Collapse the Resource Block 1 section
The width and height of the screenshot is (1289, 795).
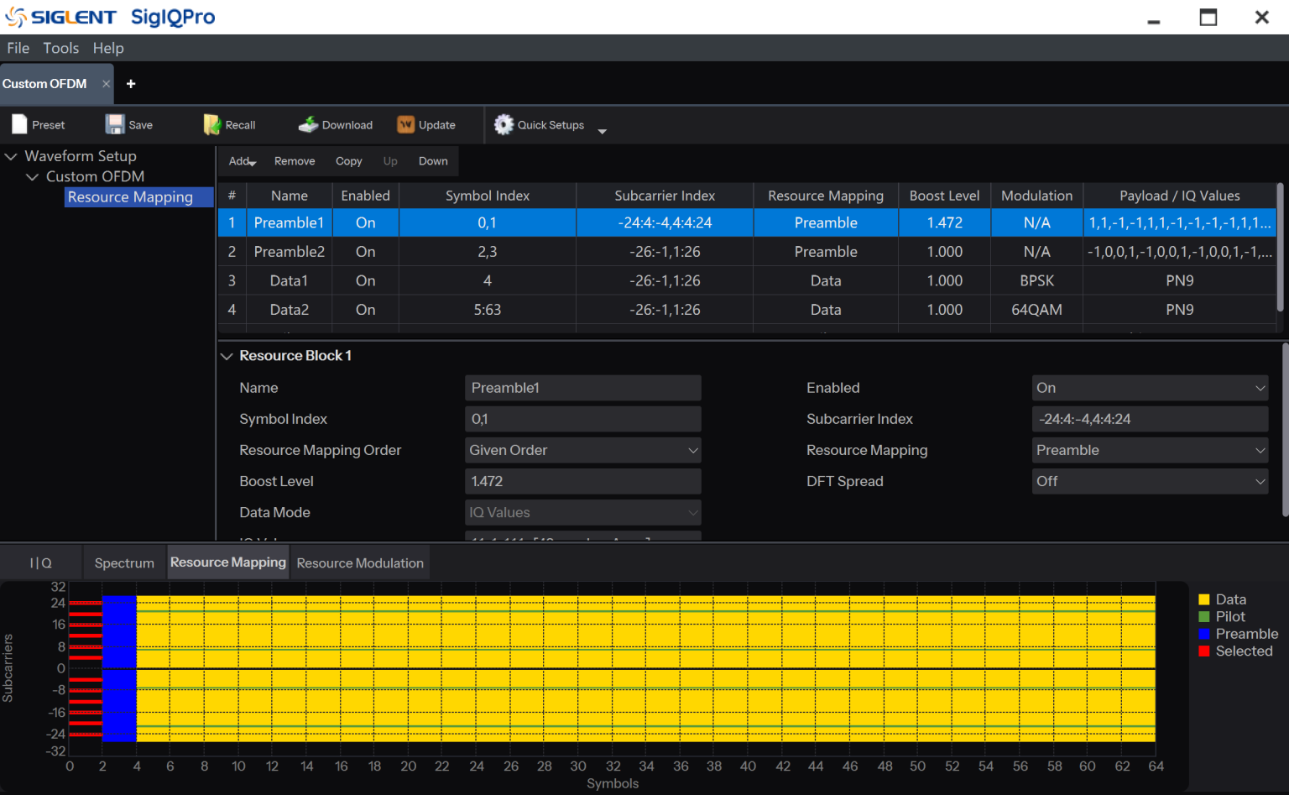click(x=227, y=355)
